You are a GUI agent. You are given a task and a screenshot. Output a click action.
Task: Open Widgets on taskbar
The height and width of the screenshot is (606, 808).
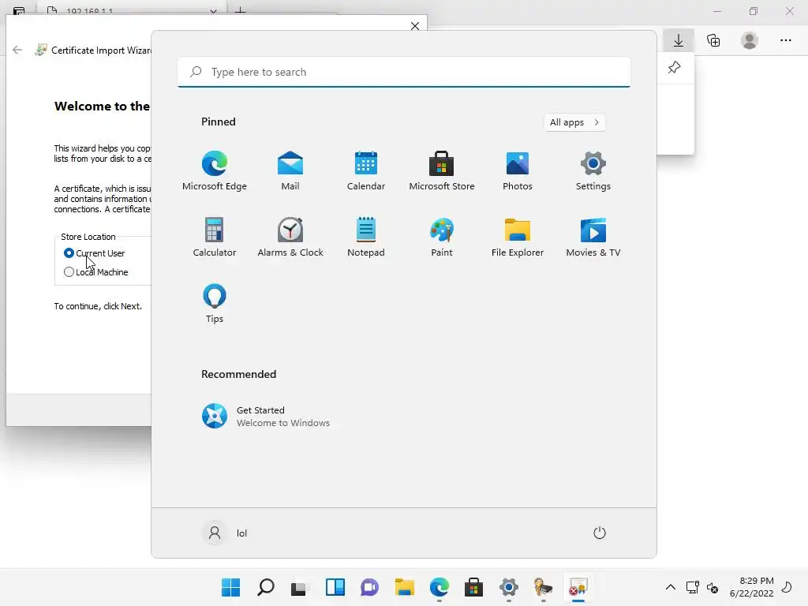coord(335,587)
